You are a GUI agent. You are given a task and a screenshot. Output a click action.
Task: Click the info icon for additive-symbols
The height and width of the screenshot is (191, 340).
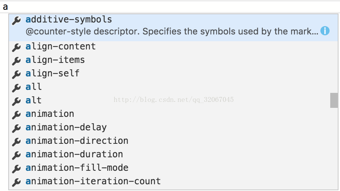[325, 31]
